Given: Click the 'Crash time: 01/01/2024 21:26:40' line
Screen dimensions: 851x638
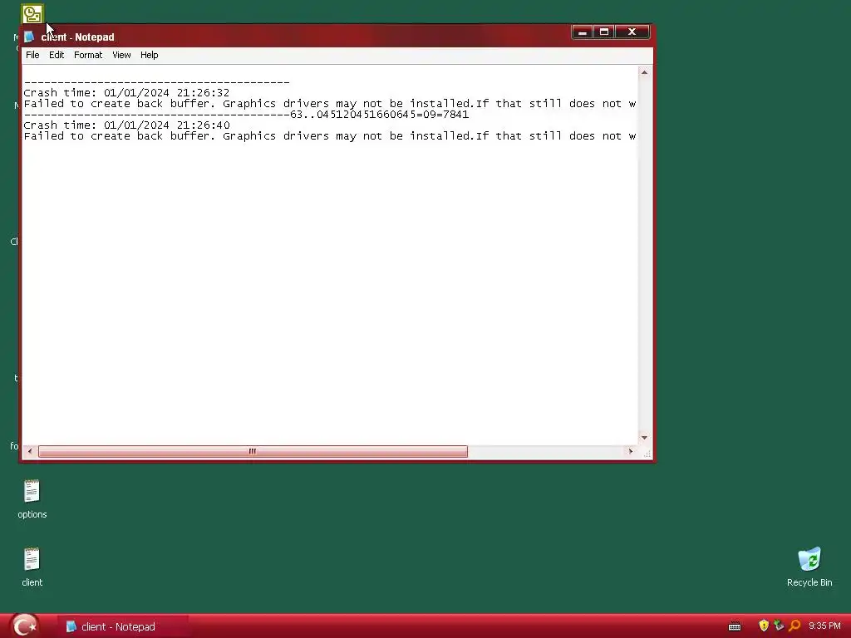Looking at the screenshot, I should pos(126,125).
